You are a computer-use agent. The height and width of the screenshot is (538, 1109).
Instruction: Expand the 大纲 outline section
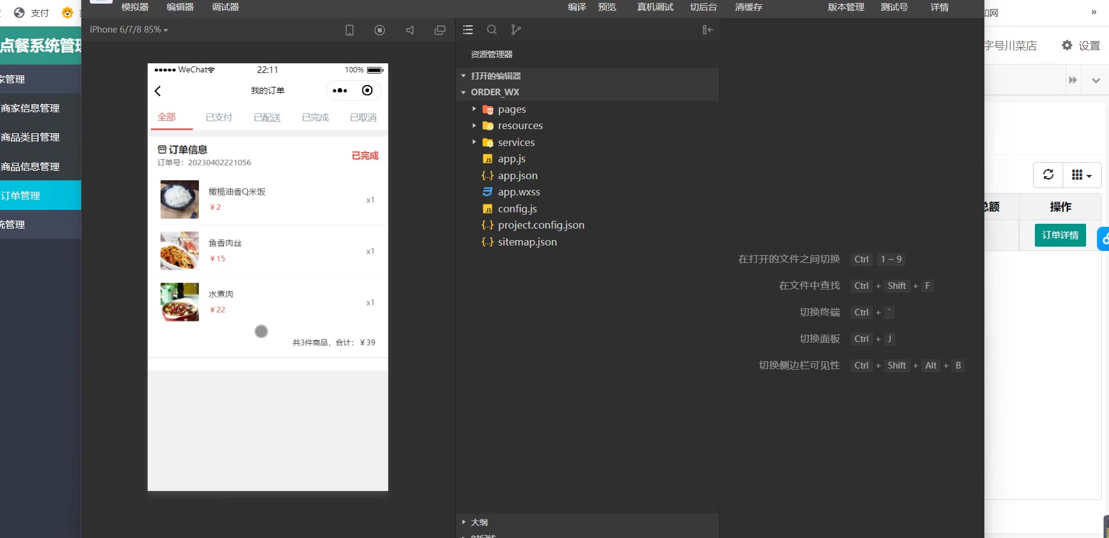coord(479,522)
